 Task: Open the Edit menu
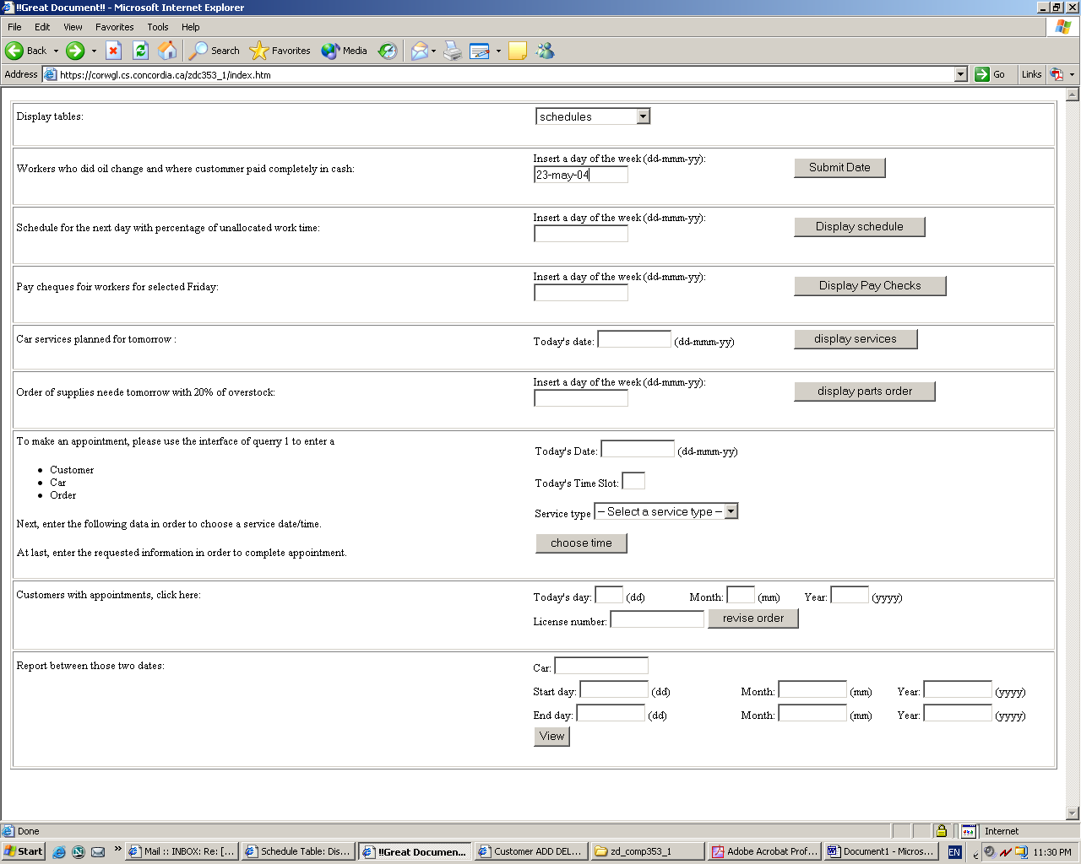pyautogui.click(x=42, y=27)
